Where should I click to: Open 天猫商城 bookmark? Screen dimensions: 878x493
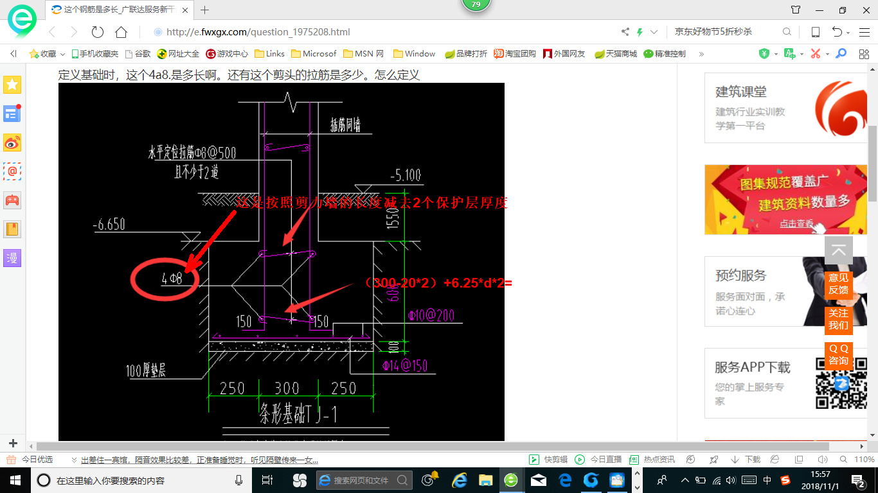click(x=615, y=54)
